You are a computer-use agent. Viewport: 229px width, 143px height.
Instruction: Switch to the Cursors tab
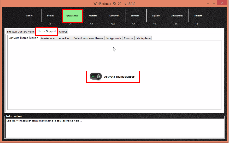(129, 38)
